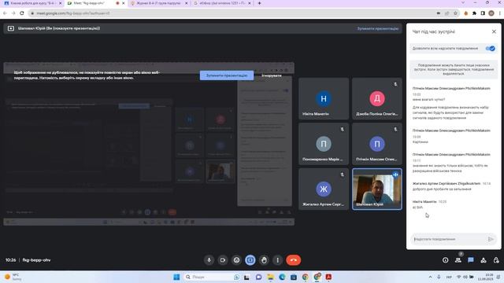
Task: Open taskbar clock and date
Action: (485, 277)
